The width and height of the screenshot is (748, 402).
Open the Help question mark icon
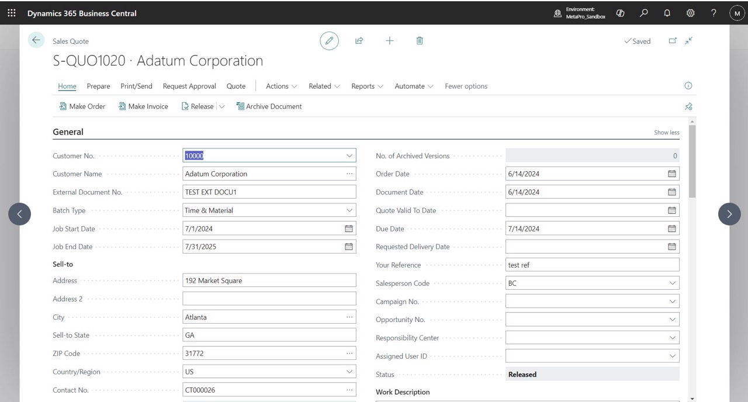(714, 13)
